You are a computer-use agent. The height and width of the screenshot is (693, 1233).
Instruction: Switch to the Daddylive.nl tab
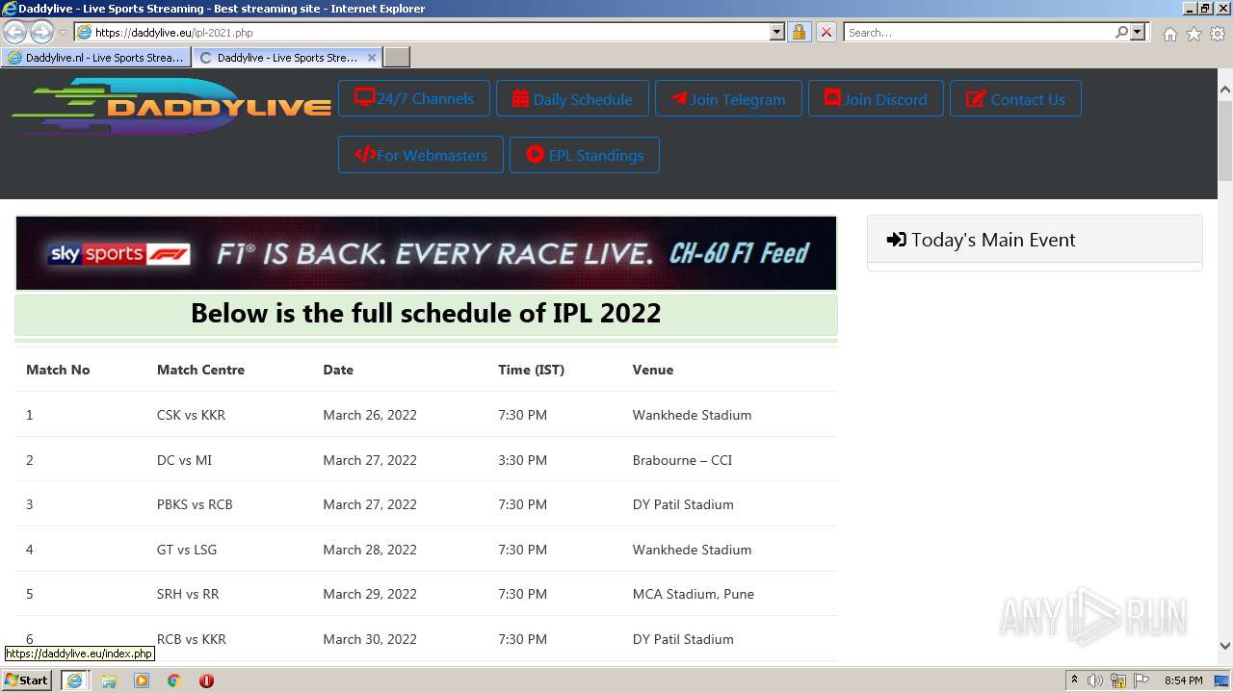(95, 58)
